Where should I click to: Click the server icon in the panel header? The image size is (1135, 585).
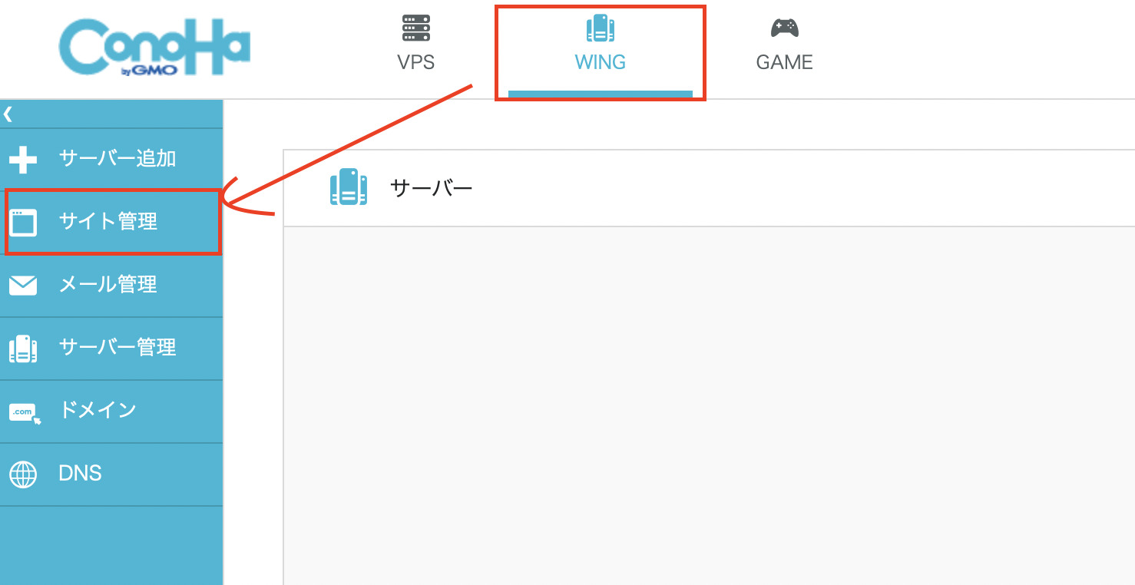coord(349,187)
